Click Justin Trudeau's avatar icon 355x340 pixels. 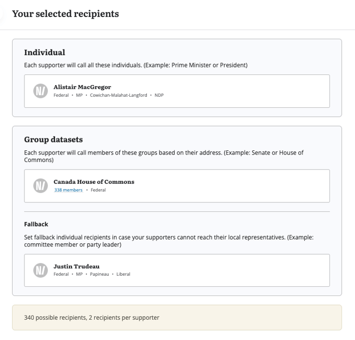[41, 270]
